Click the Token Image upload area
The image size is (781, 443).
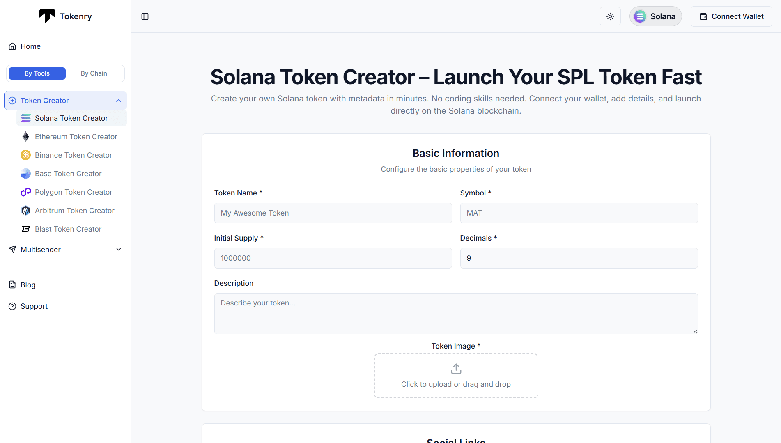coord(456,376)
